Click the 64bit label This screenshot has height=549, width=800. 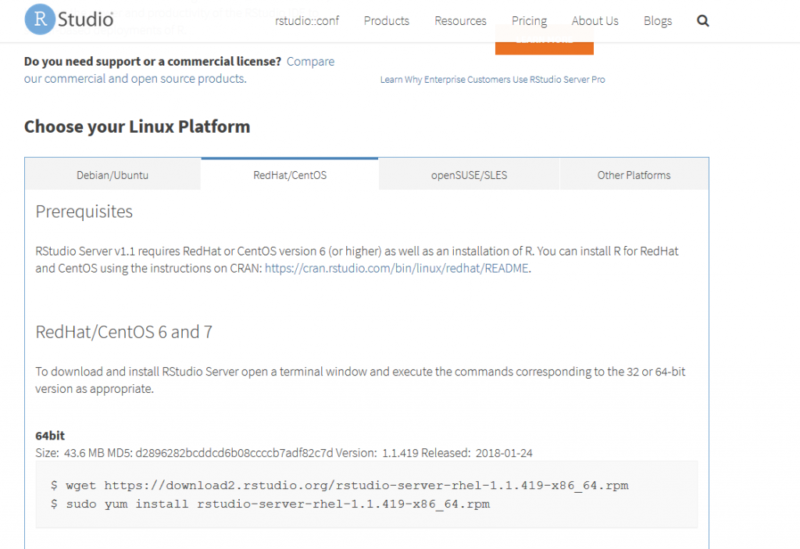coord(50,436)
